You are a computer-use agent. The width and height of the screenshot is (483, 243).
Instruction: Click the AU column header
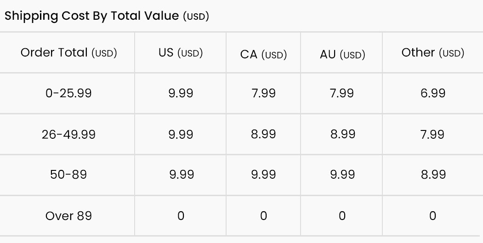pos(342,55)
